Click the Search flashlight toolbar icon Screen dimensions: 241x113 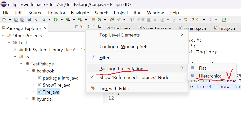point(118,20)
